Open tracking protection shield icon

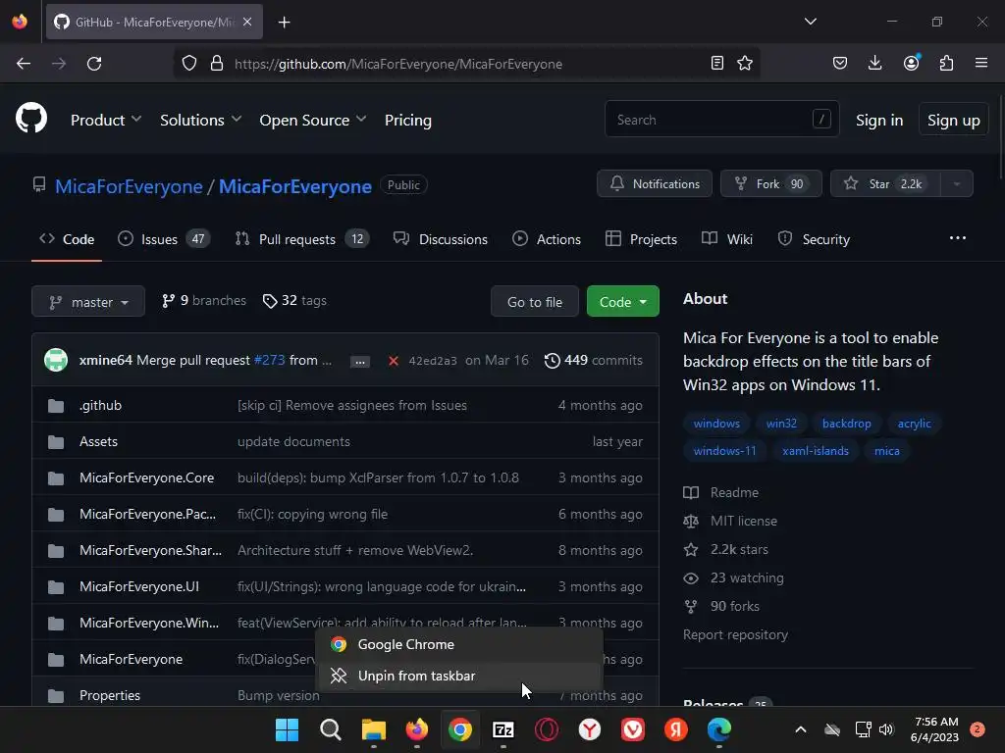[x=189, y=64]
